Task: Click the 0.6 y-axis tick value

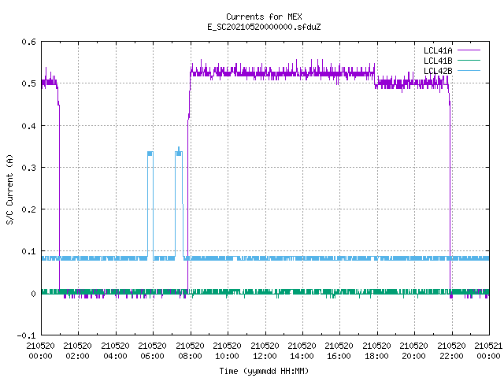Action: pos(28,42)
